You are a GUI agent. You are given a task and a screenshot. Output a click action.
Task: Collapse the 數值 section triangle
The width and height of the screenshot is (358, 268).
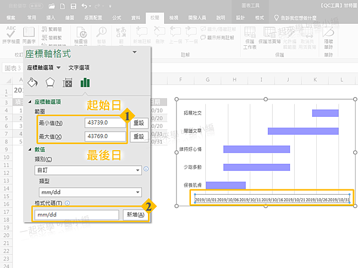(x=30, y=149)
